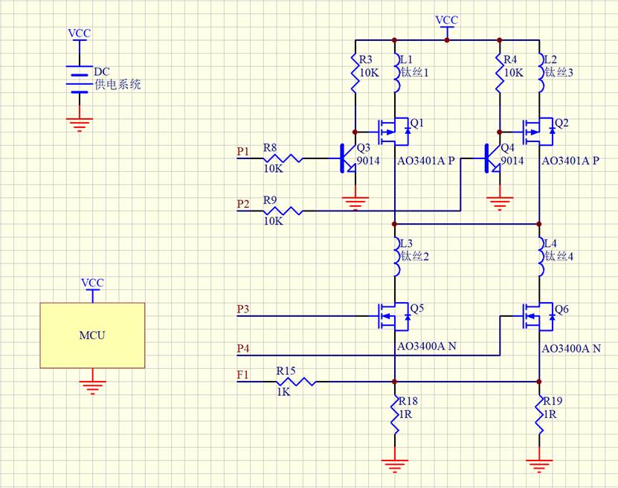Click resistor R8 10K symbol
Image resolution: width=618 pixels, height=488 pixels.
click(x=283, y=158)
